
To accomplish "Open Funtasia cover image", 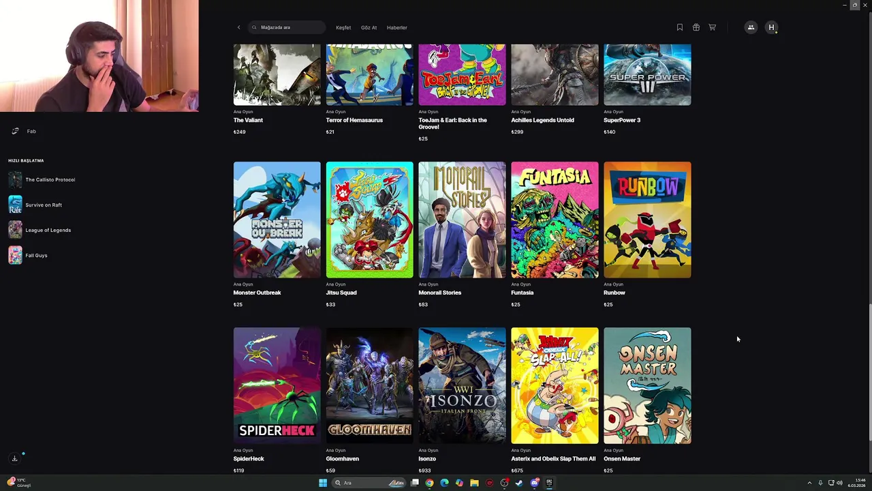I will tap(555, 220).
